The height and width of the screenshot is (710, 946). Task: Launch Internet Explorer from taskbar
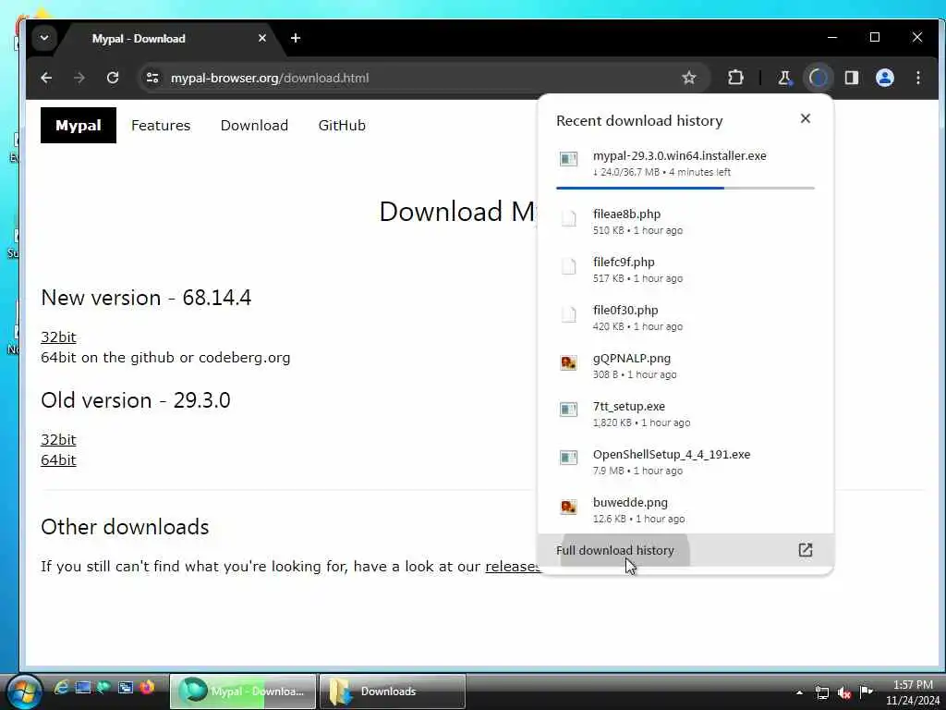pyautogui.click(x=61, y=687)
